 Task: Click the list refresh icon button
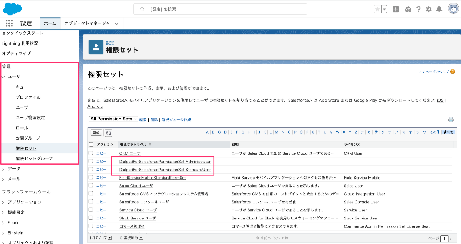tap(108, 132)
